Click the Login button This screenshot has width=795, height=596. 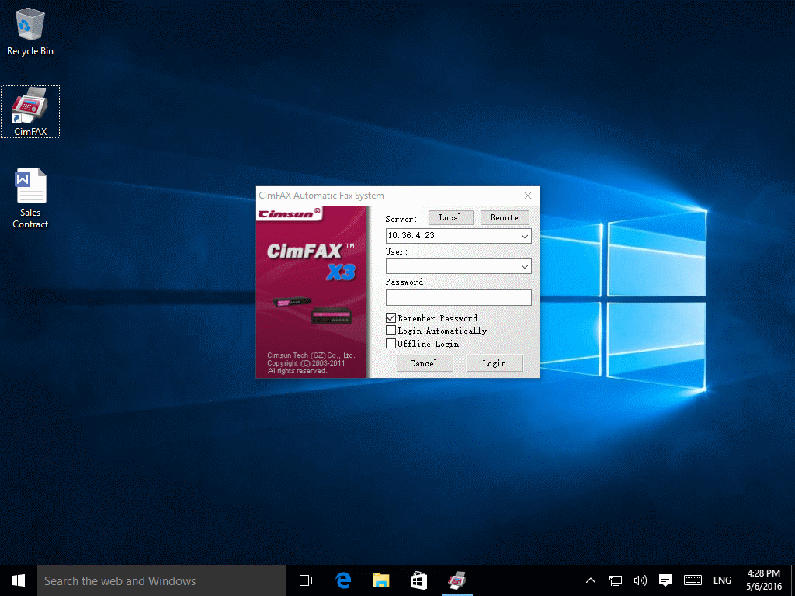pos(495,363)
